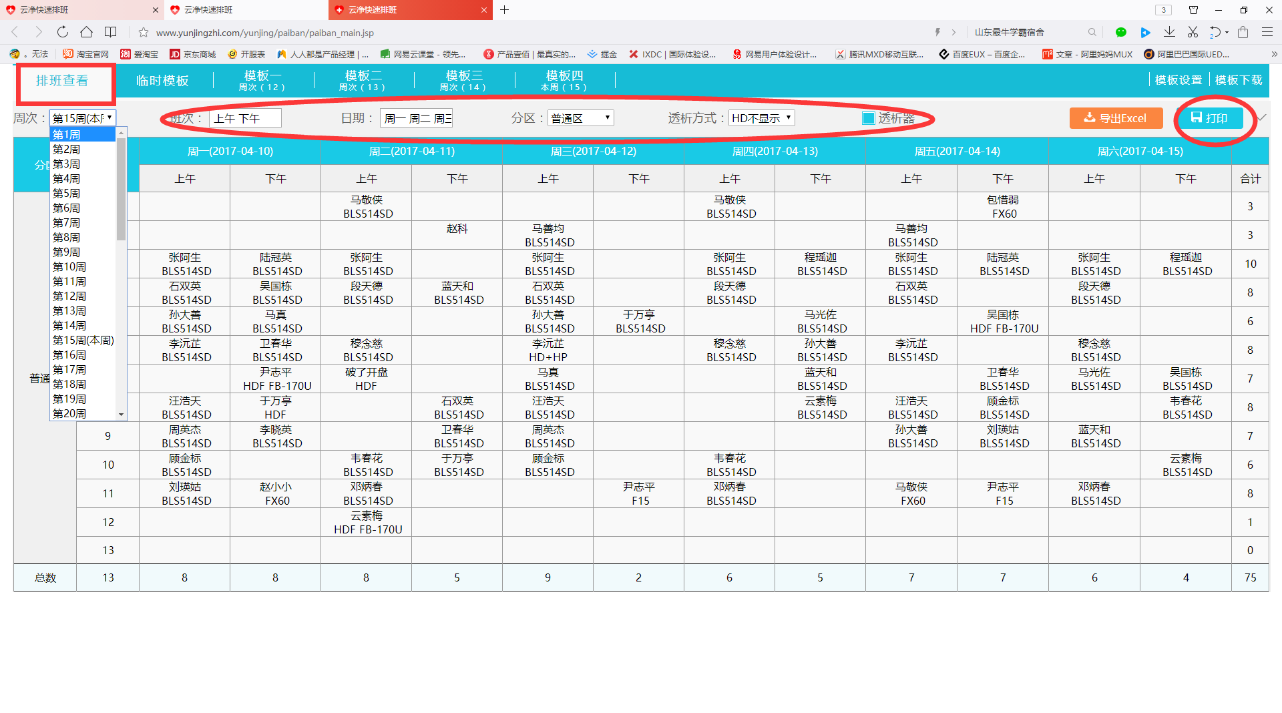Open the 模板设置 link
Screen dimensions: 1282x713
click(1178, 80)
